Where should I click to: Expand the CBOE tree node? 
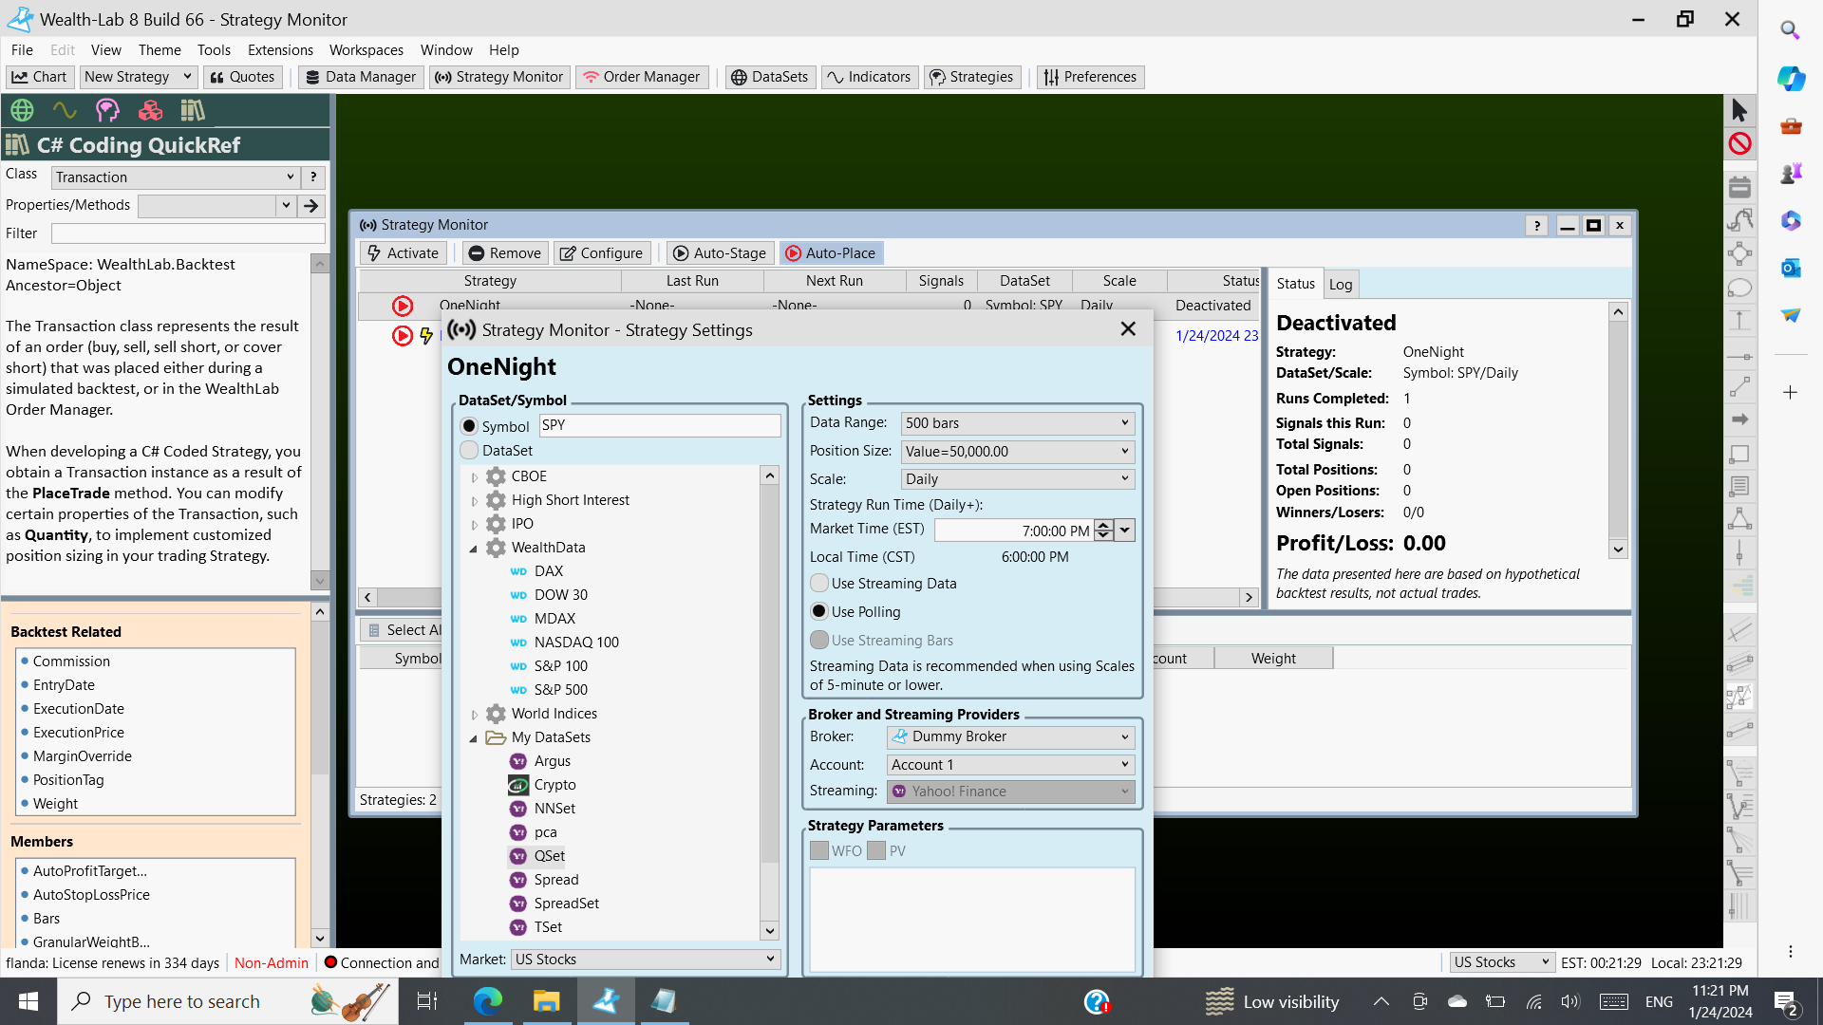click(475, 477)
